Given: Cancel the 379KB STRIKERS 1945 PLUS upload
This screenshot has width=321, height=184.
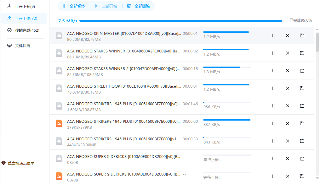Looking at the screenshot, I should [x=287, y=123].
